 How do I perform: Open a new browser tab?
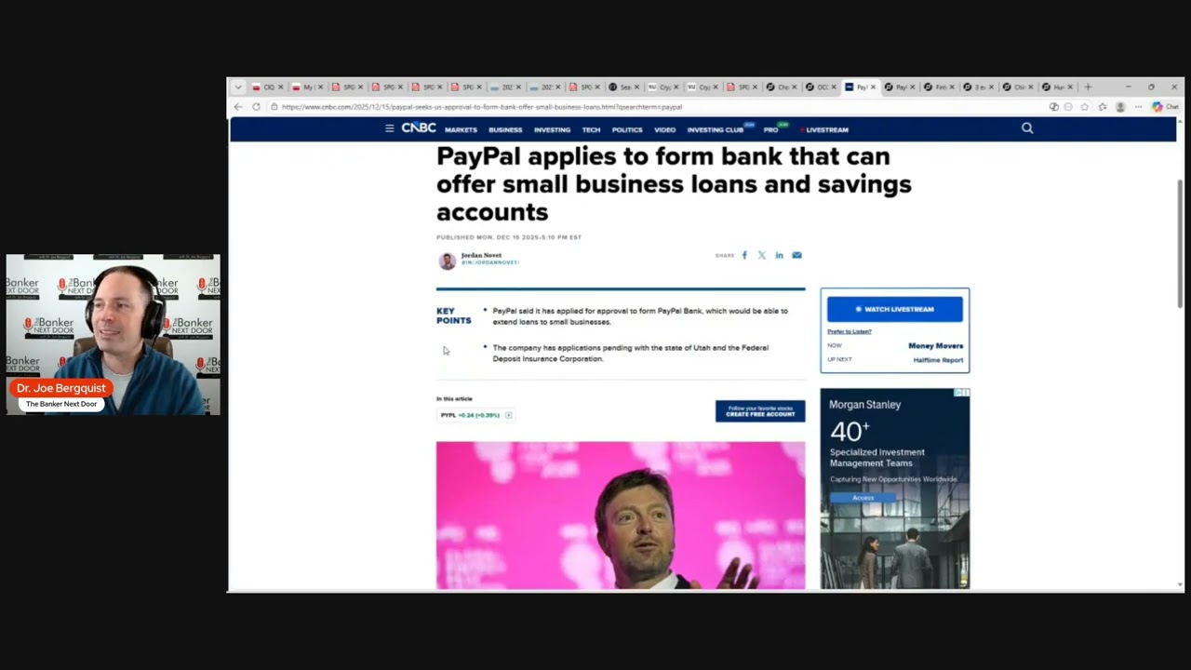pos(1088,87)
